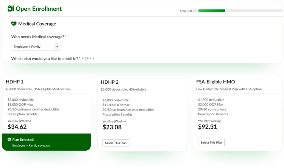Click the Medical Coverage section heading
Screen dimensions: 284x168
(x=37, y=24)
